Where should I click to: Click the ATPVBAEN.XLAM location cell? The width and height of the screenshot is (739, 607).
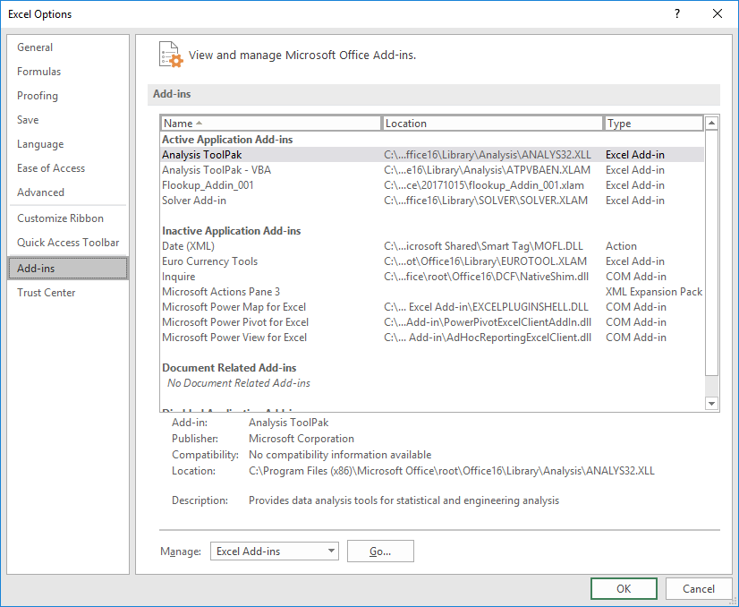click(487, 170)
